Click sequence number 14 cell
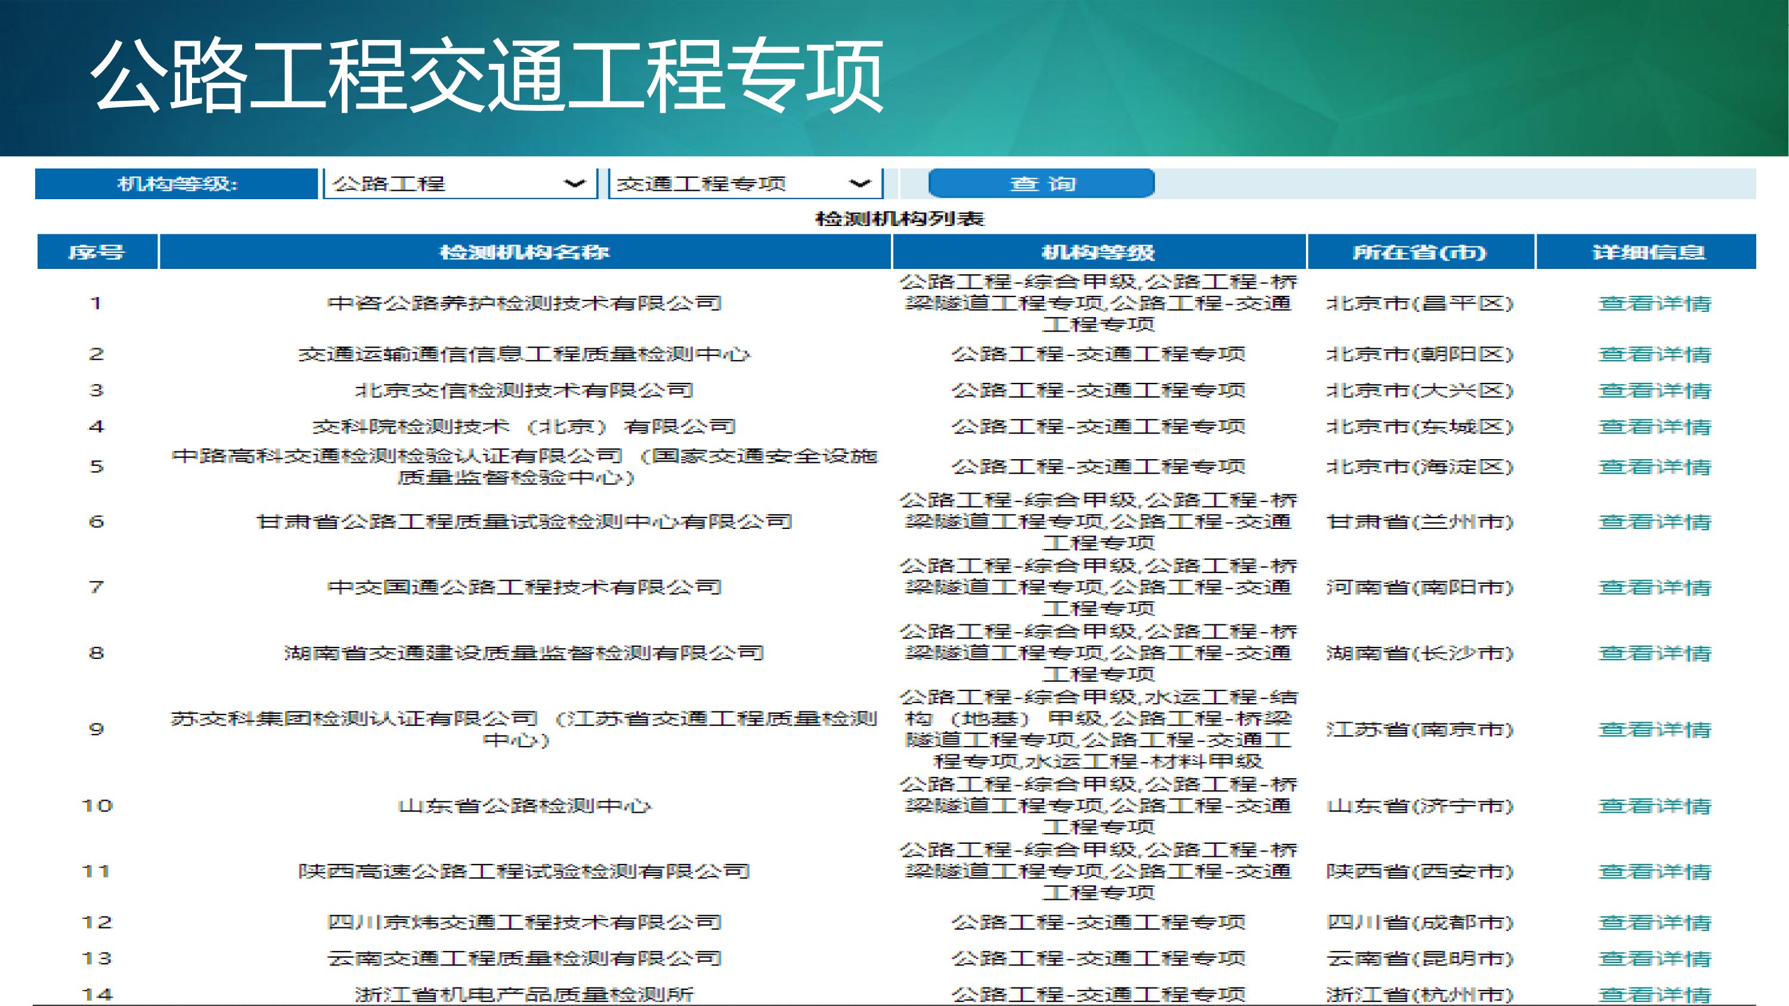This screenshot has width=1789, height=1006. click(97, 994)
